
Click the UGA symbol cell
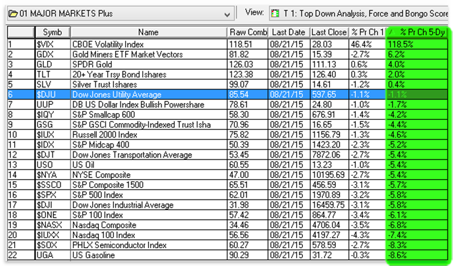(x=53, y=255)
